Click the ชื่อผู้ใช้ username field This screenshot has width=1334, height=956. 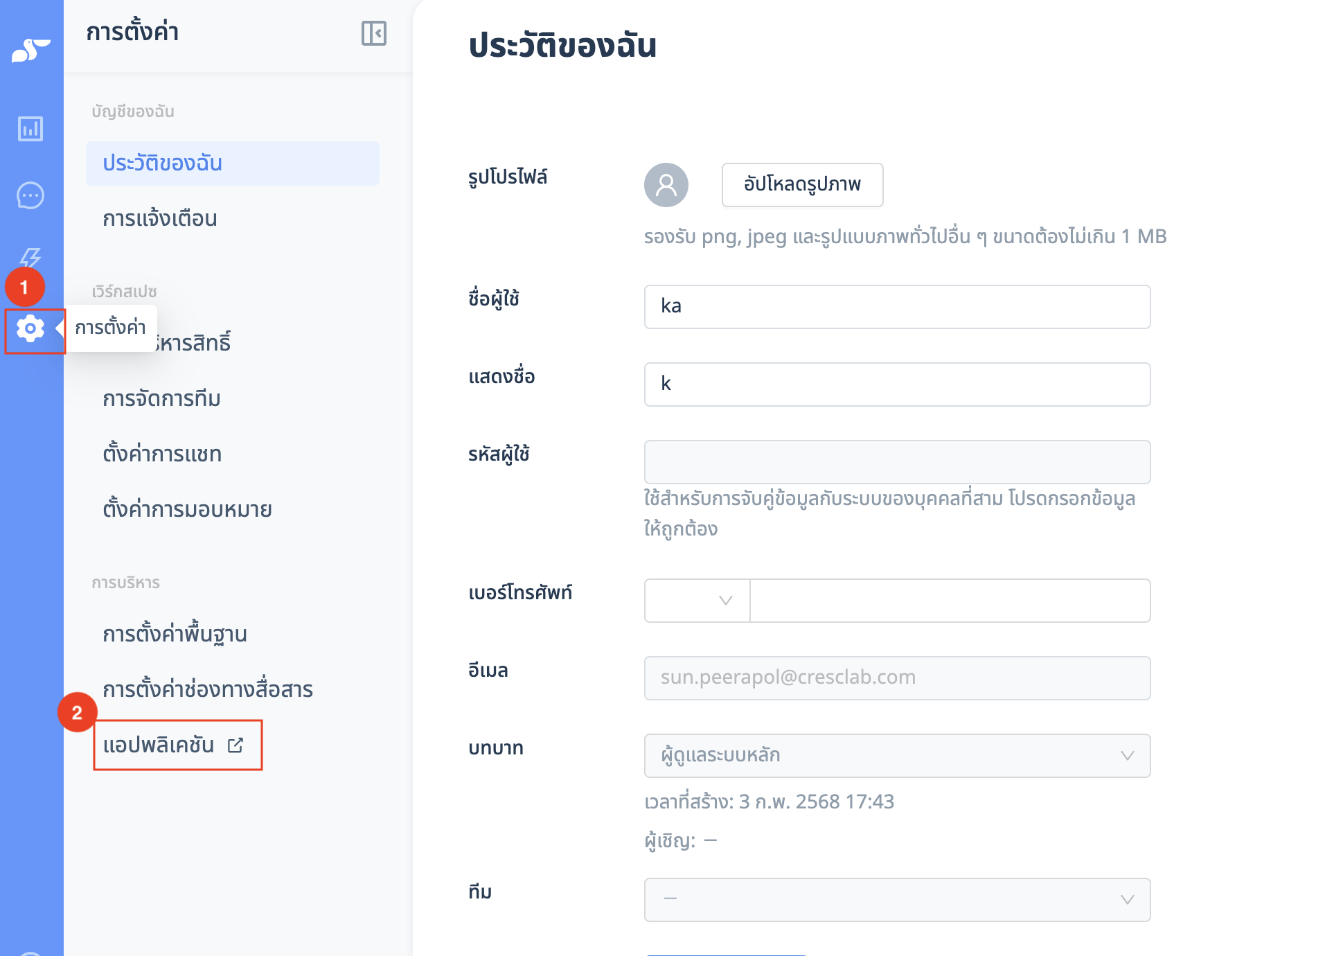tap(897, 307)
